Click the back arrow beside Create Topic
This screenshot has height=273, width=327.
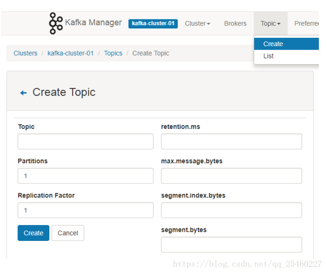[x=23, y=93]
